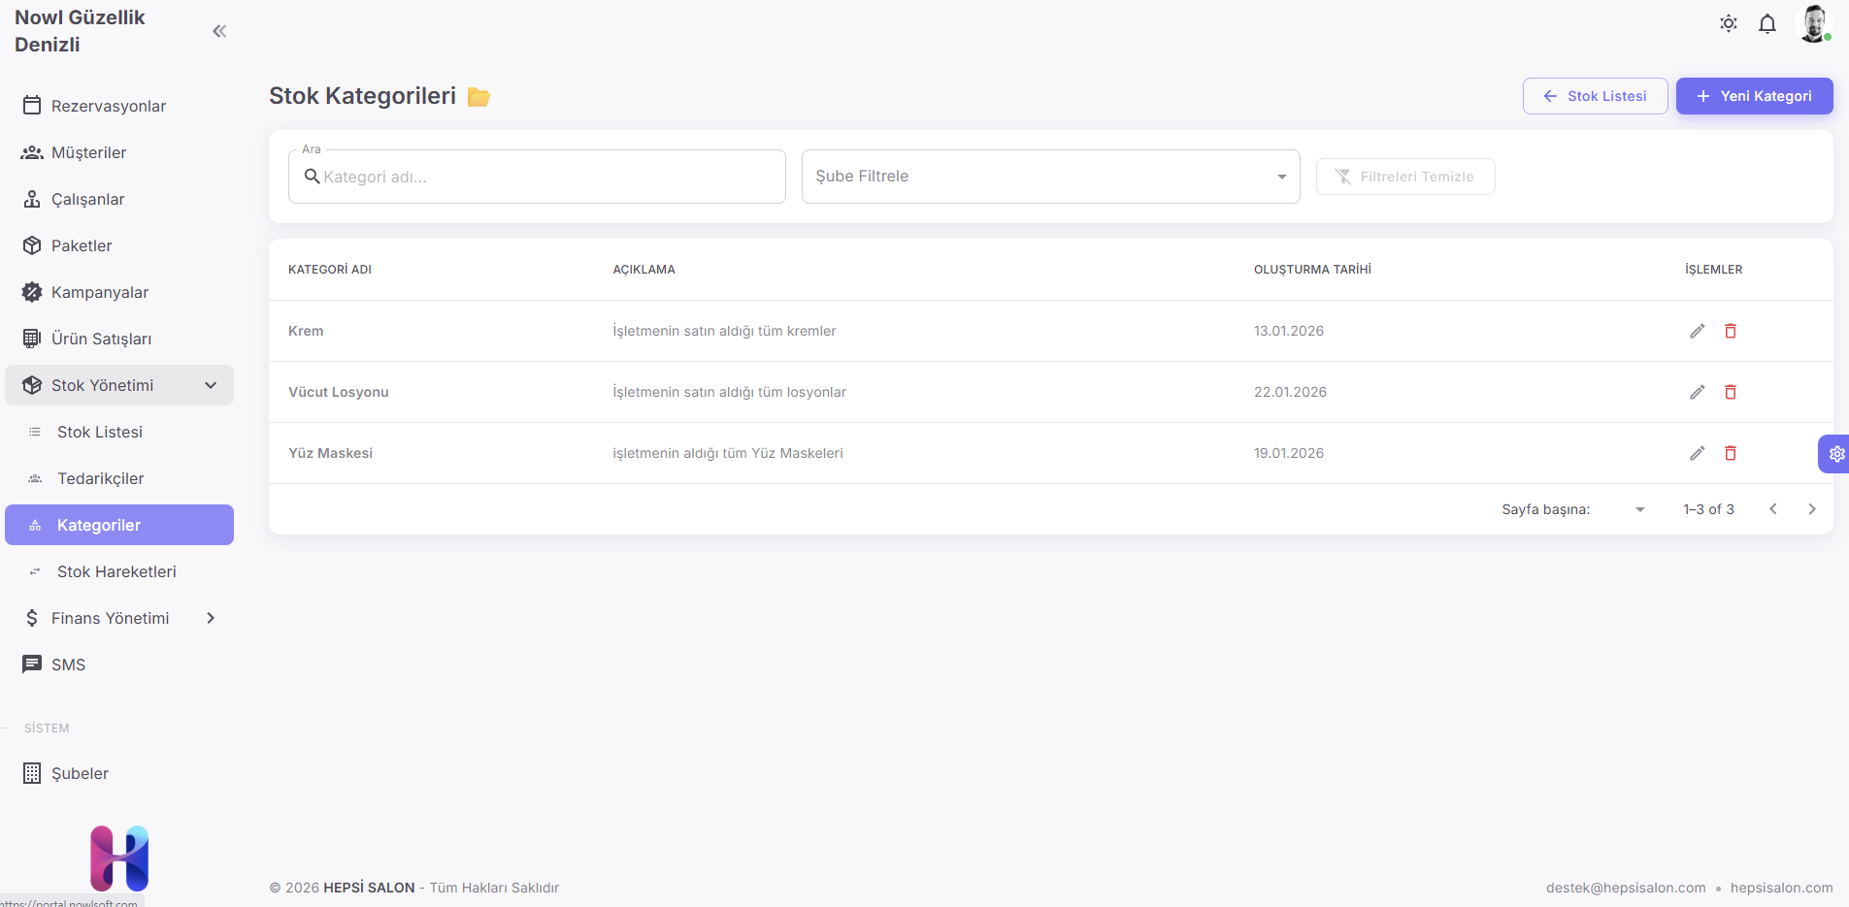Collapse the sidebar with double chevron icon

pos(219,31)
